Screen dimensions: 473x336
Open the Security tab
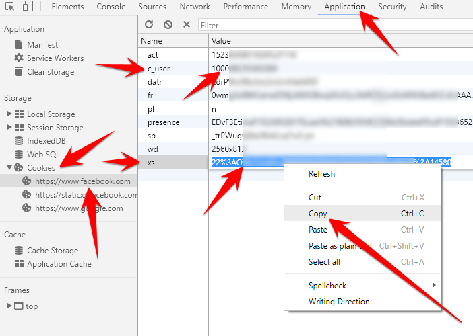click(392, 7)
